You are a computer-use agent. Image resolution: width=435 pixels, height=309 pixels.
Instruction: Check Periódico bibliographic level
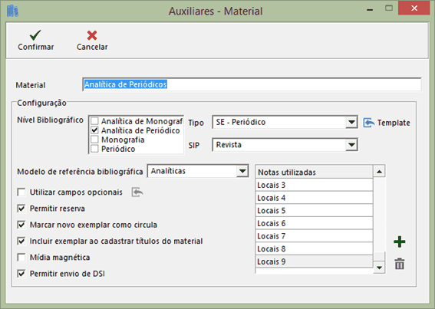(x=94, y=149)
